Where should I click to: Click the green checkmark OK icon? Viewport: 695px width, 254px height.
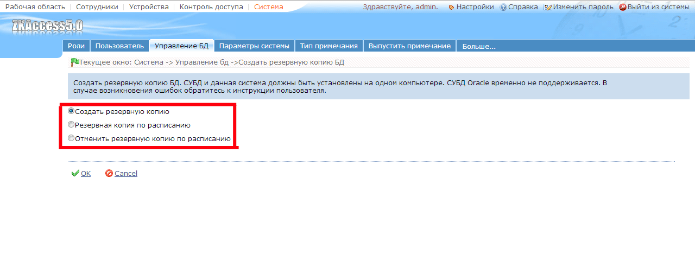(75, 174)
